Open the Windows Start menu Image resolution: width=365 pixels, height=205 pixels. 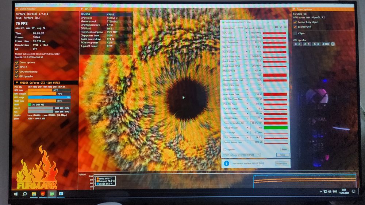(x=16, y=194)
